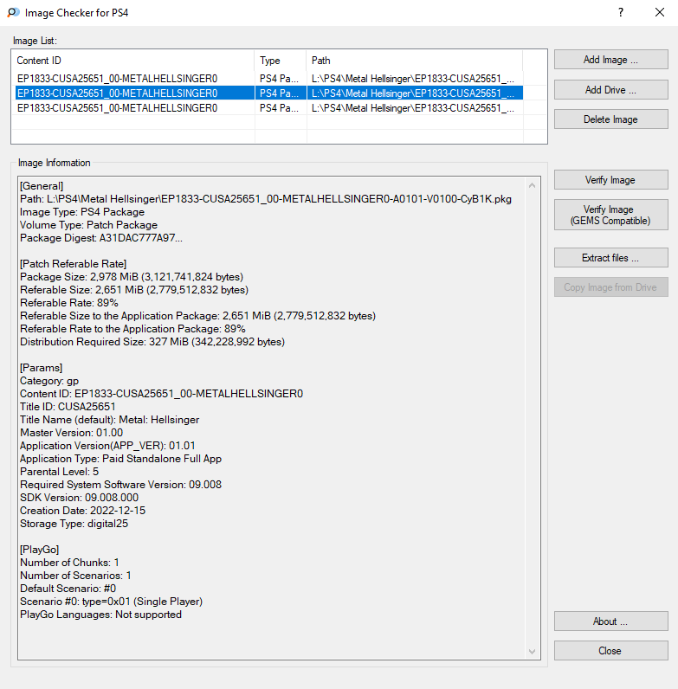Image resolution: width=678 pixels, height=689 pixels.
Task: Click the Path column header
Action: 415,61
